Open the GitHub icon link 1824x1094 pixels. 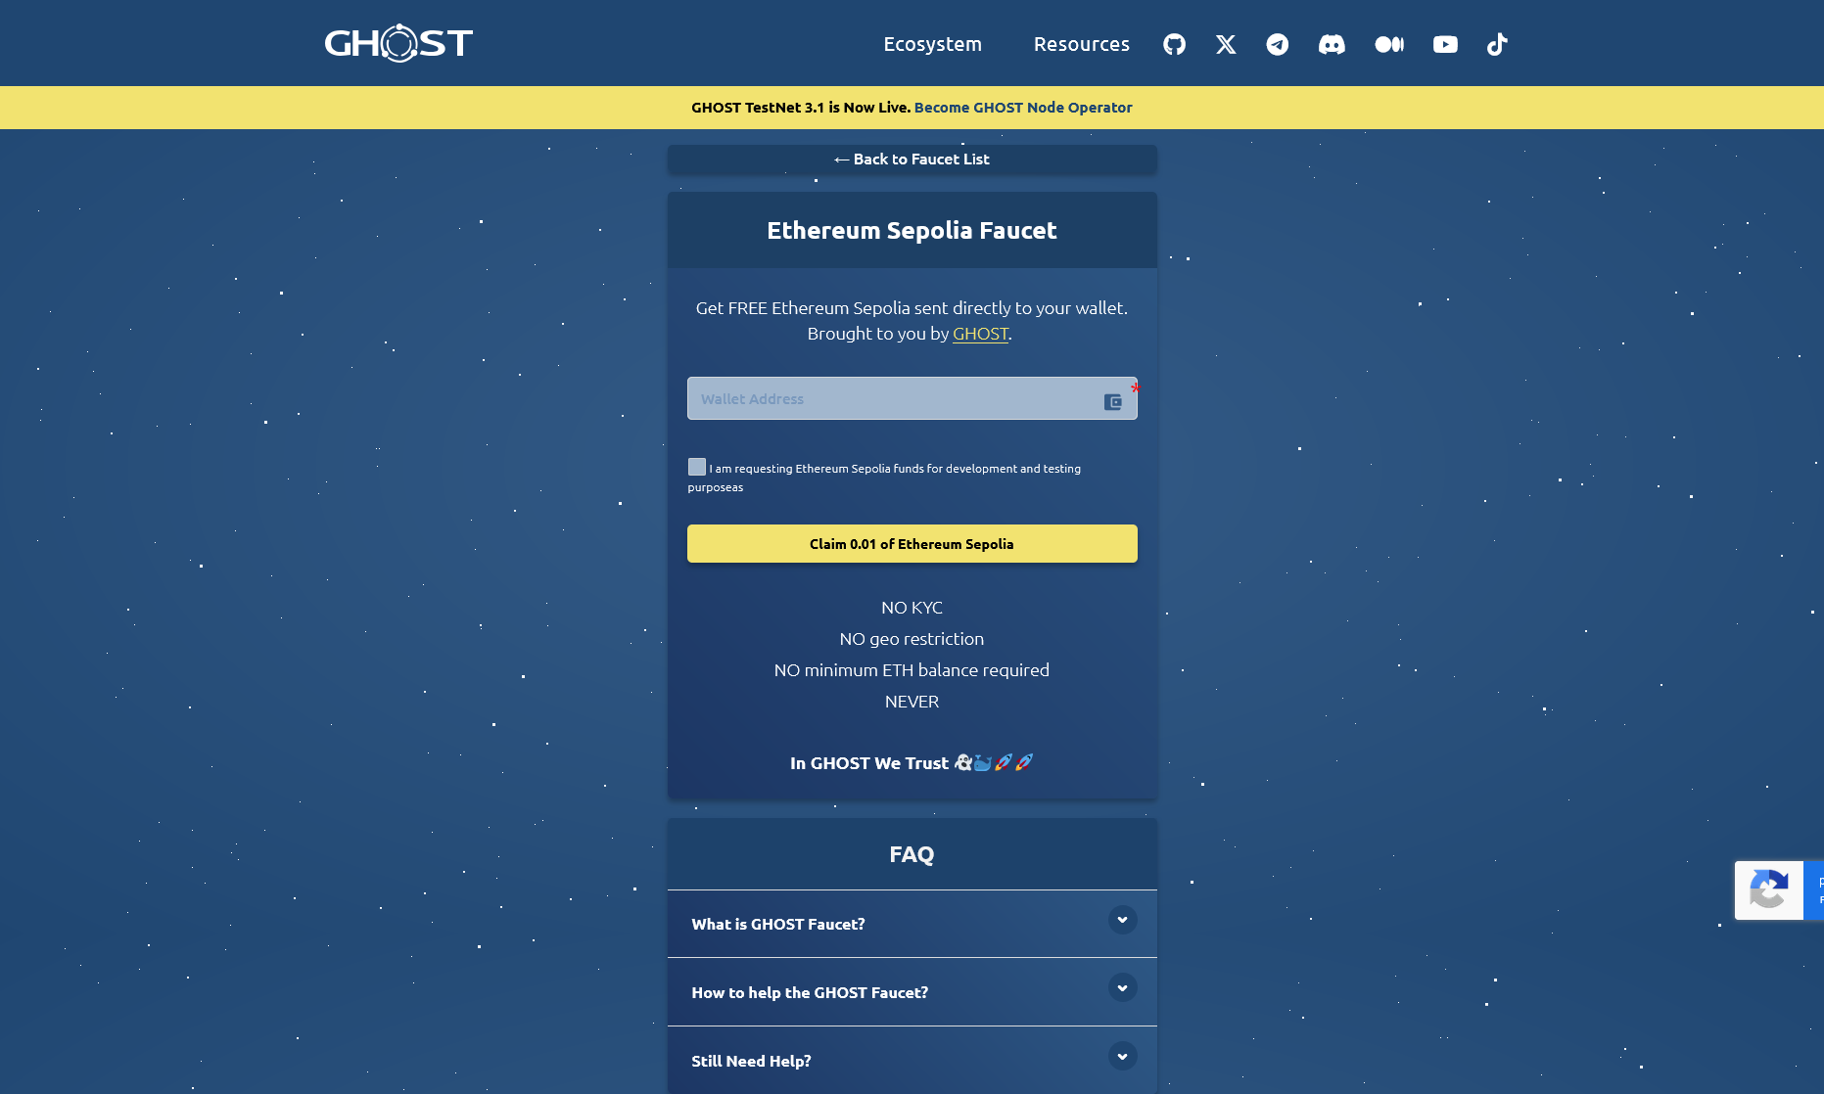tap(1174, 44)
